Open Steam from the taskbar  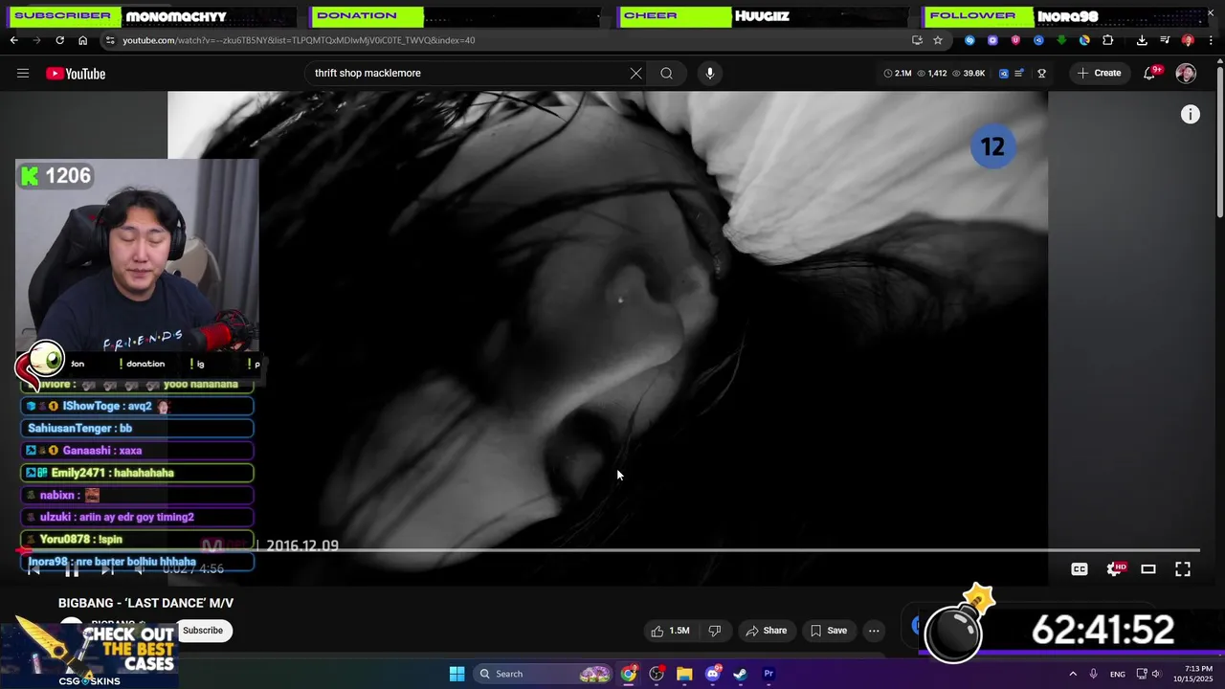point(740,674)
